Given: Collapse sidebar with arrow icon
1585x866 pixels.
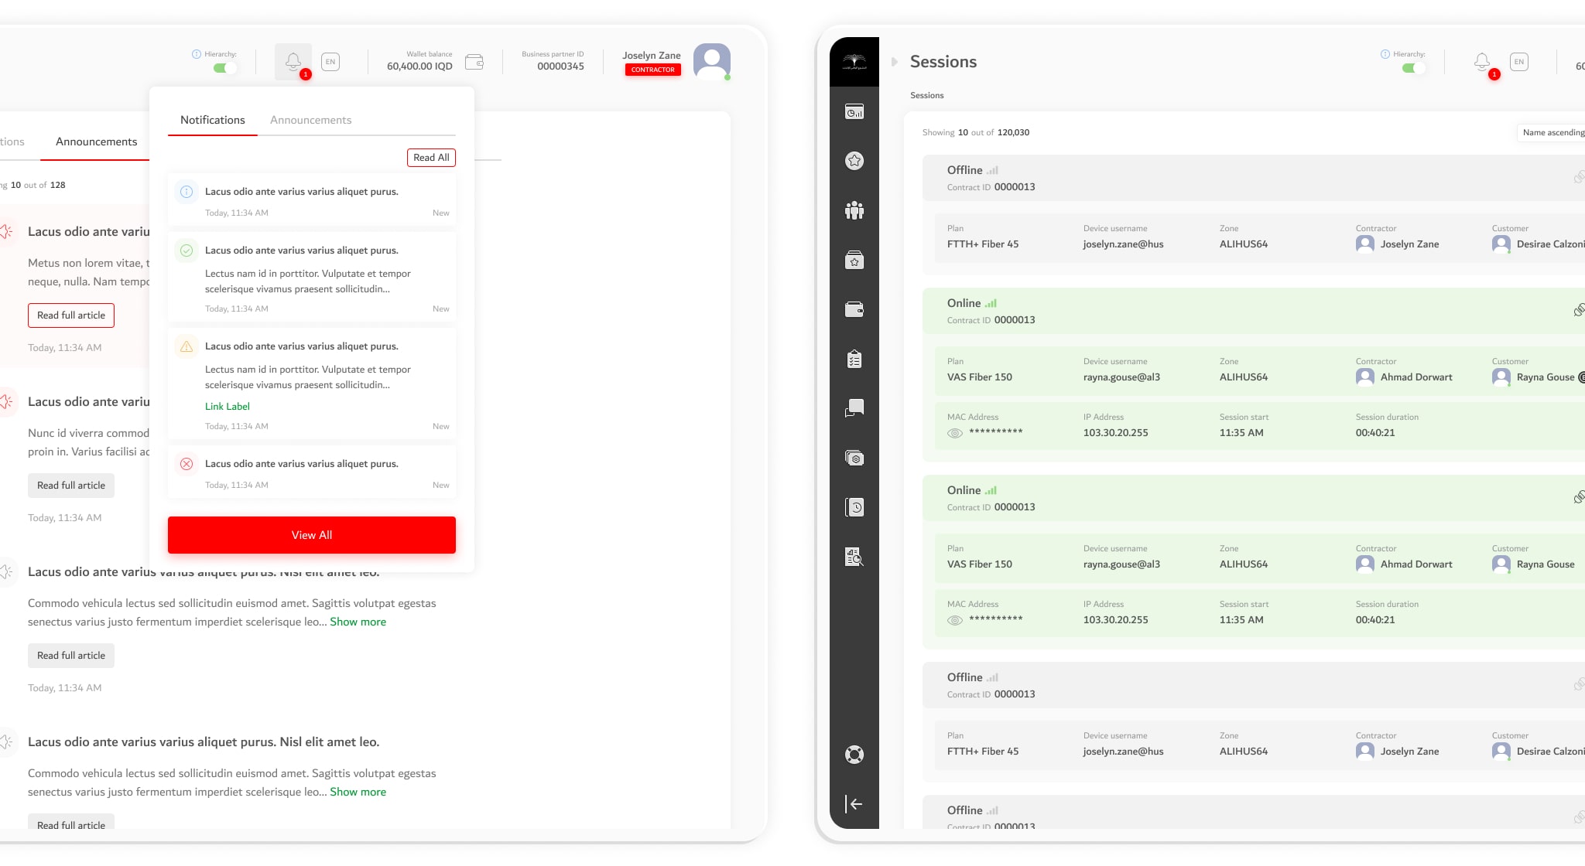Looking at the screenshot, I should tap(854, 804).
